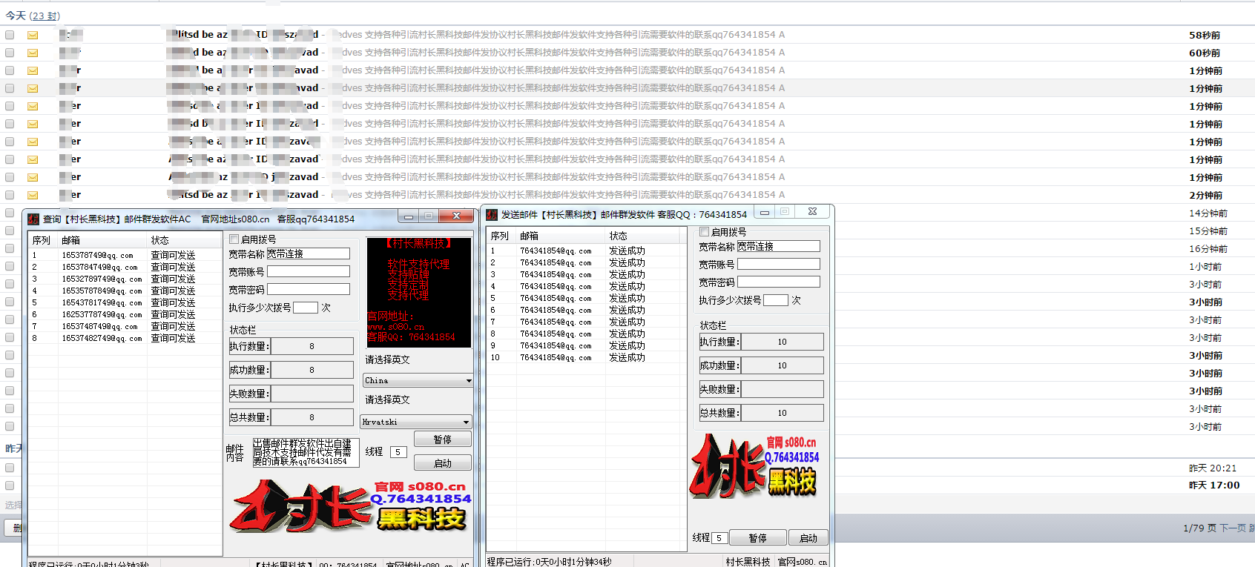Click 启动 button in the 发送邮件 window
This screenshot has height=567, width=1255.
coord(808,538)
